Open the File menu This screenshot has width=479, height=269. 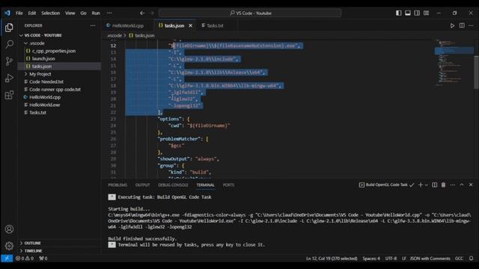pyautogui.click(x=19, y=13)
